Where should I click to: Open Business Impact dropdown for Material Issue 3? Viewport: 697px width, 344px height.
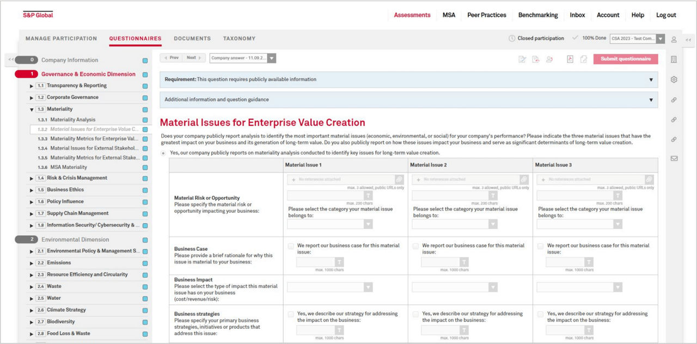click(617, 287)
